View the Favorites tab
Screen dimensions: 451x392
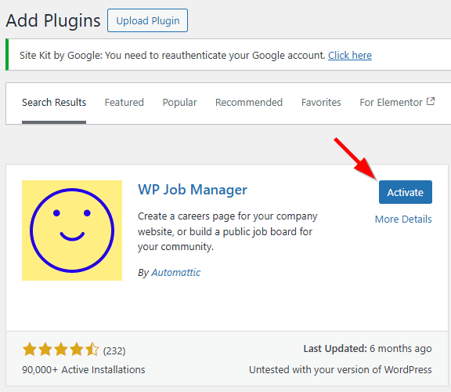[321, 102]
